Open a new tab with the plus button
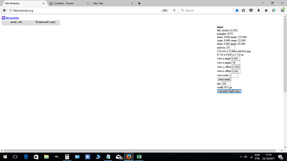 (x=139, y=3)
